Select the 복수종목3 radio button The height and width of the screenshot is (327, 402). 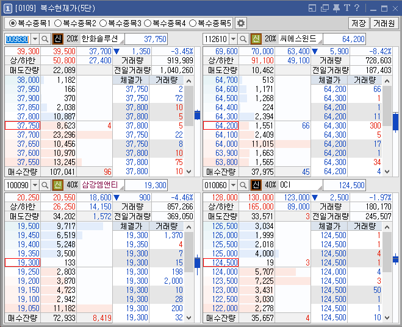point(103,24)
